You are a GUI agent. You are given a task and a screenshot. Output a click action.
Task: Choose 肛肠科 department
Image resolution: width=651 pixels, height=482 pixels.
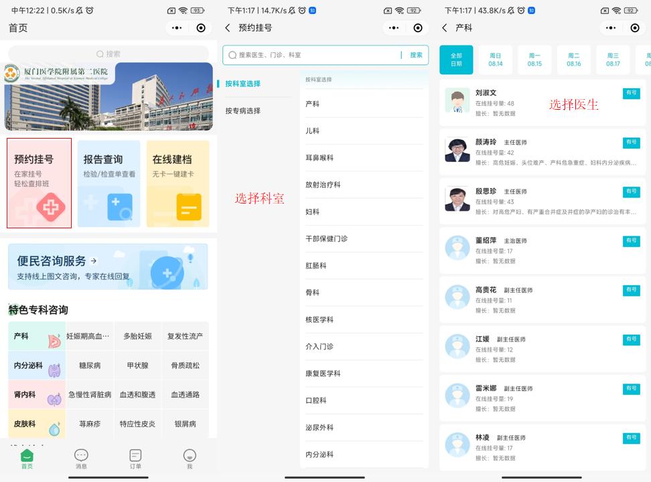coord(364,266)
